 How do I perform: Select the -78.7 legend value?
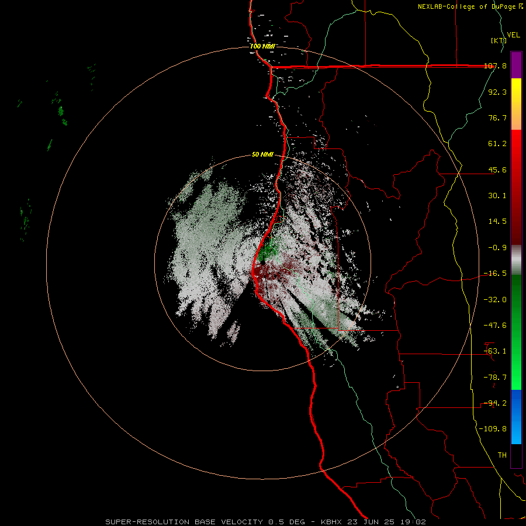495,378
